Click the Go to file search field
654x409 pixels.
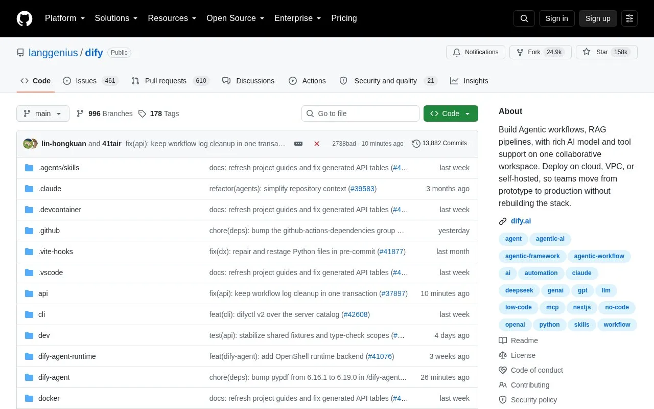pos(360,113)
